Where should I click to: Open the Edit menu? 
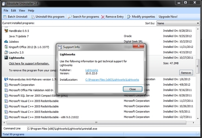click(13, 11)
